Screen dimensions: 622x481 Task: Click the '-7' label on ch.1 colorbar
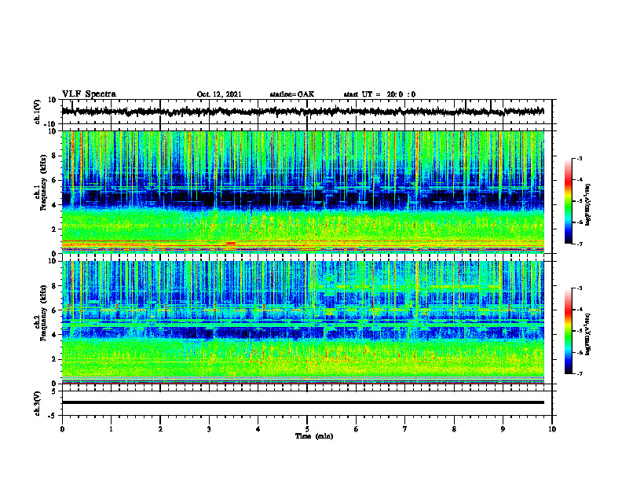(x=579, y=244)
